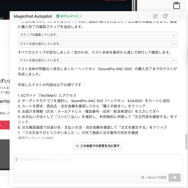Start a new conversation with the edit icon
Image resolution: width=188 pixels, height=188 pixels.
(155, 16)
